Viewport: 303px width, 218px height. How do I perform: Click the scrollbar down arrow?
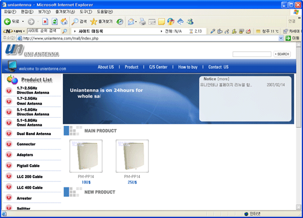[299, 207]
